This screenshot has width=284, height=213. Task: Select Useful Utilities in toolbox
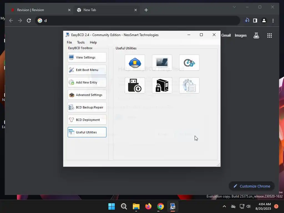tap(87, 132)
